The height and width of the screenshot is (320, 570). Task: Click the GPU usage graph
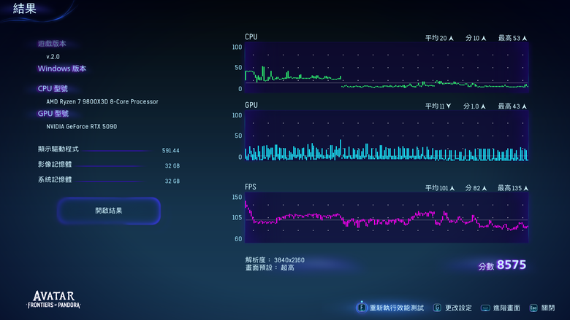pyautogui.click(x=387, y=136)
